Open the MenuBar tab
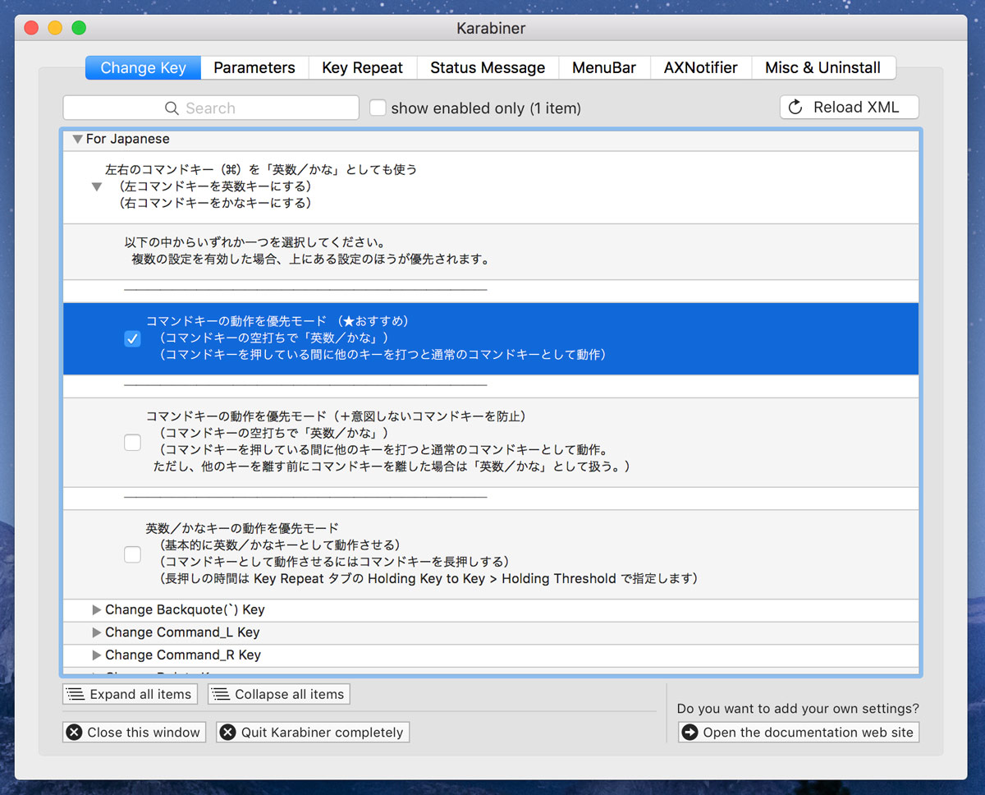The width and height of the screenshot is (985, 795). 604,68
